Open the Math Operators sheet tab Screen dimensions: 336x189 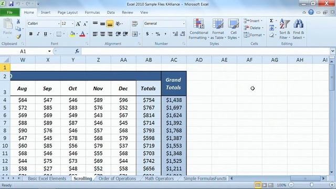(x=159, y=178)
